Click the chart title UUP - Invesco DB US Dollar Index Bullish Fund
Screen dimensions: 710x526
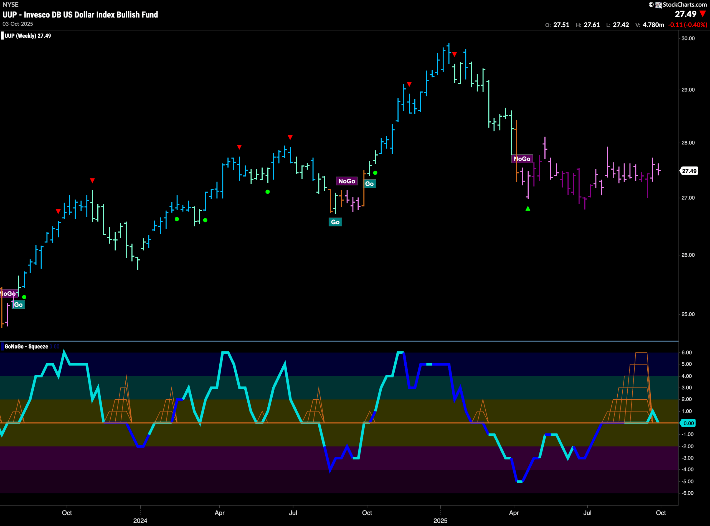click(x=80, y=15)
